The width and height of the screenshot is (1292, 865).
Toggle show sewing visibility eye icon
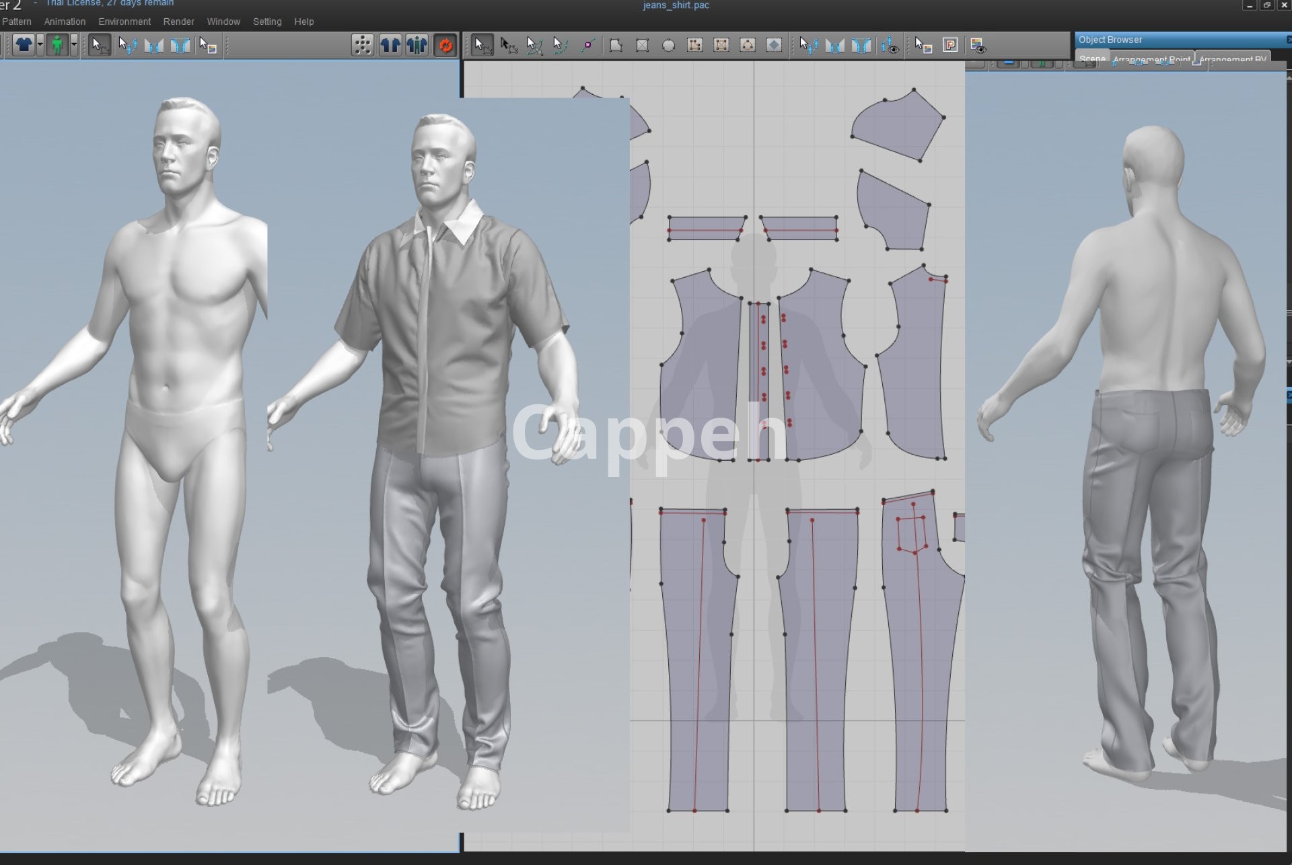890,45
